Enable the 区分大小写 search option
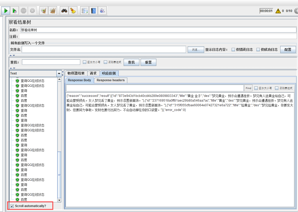298x212 pixels. 84,62
